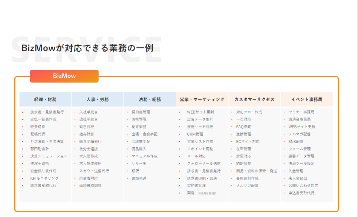Viewport: 358px width, 217px height.
Task: Click the 広告データ集計 item
Action: pyautogui.click(x=200, y=119)
